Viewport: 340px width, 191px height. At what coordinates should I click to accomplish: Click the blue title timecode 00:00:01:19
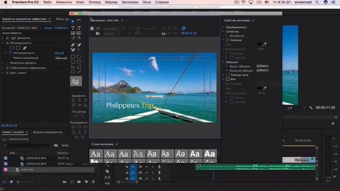(189, 33)
